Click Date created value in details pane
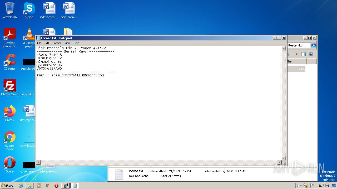Screen dimensions: 337x189 coord(234,171)
